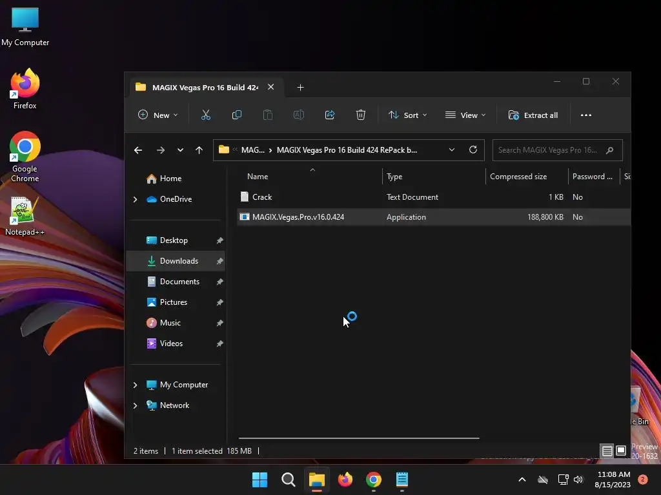Click Extract all button
Screen dimensions: 661x495
pyautogui.click(x=533, y=115)
